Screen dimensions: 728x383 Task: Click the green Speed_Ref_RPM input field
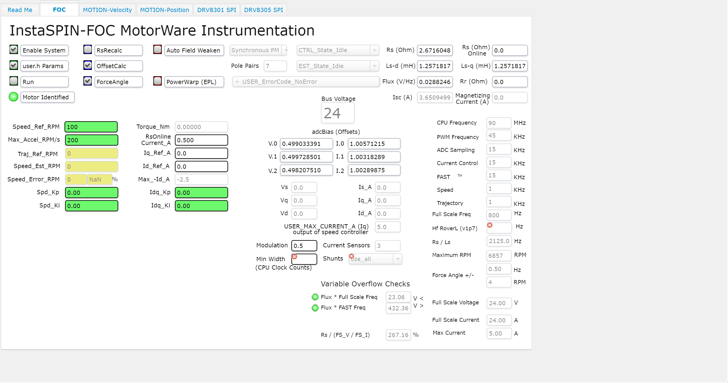[x=91, y=127]
